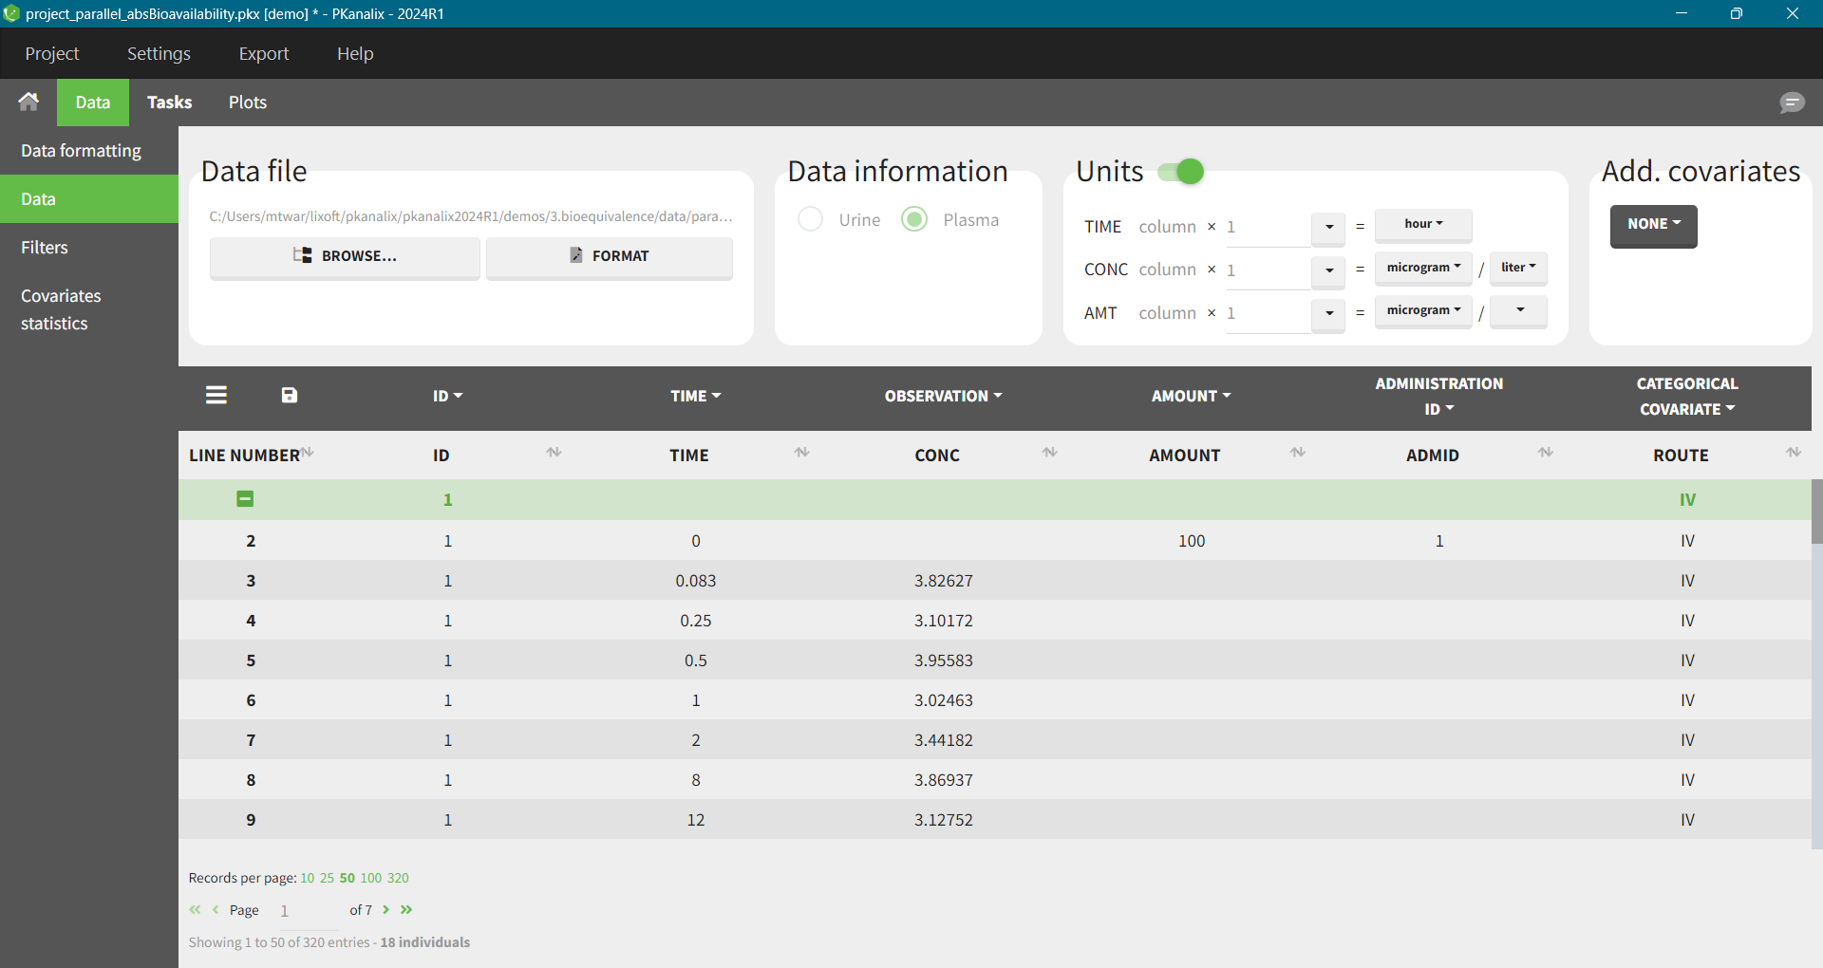The image size is (1823, 968).
Task: Open the comments chat bubble icon
Action: tap(1792, 102)
